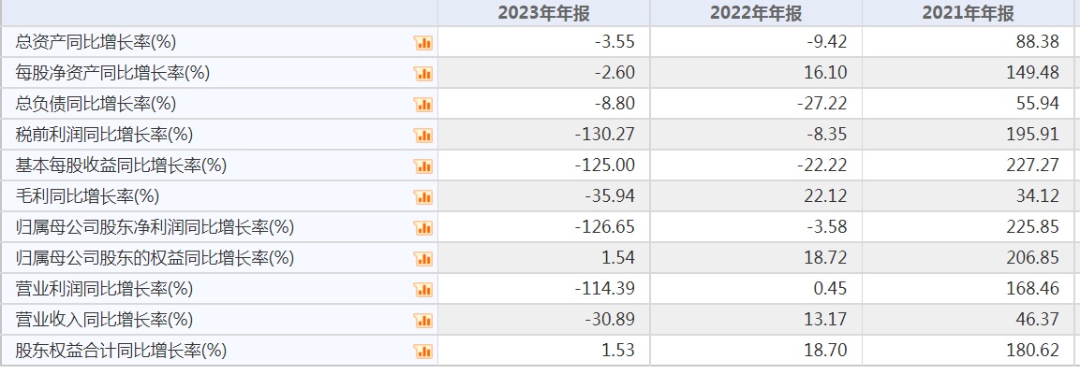This screenshot has height=374, width=1080.
Task: Select the 2022年年报 column header
Action: [755, 13]
